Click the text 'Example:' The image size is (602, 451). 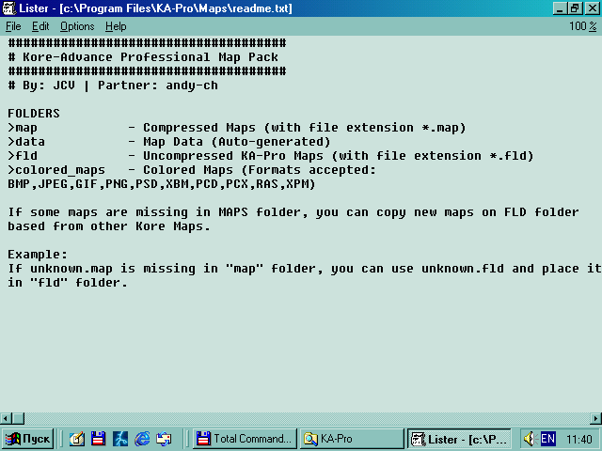38,255
